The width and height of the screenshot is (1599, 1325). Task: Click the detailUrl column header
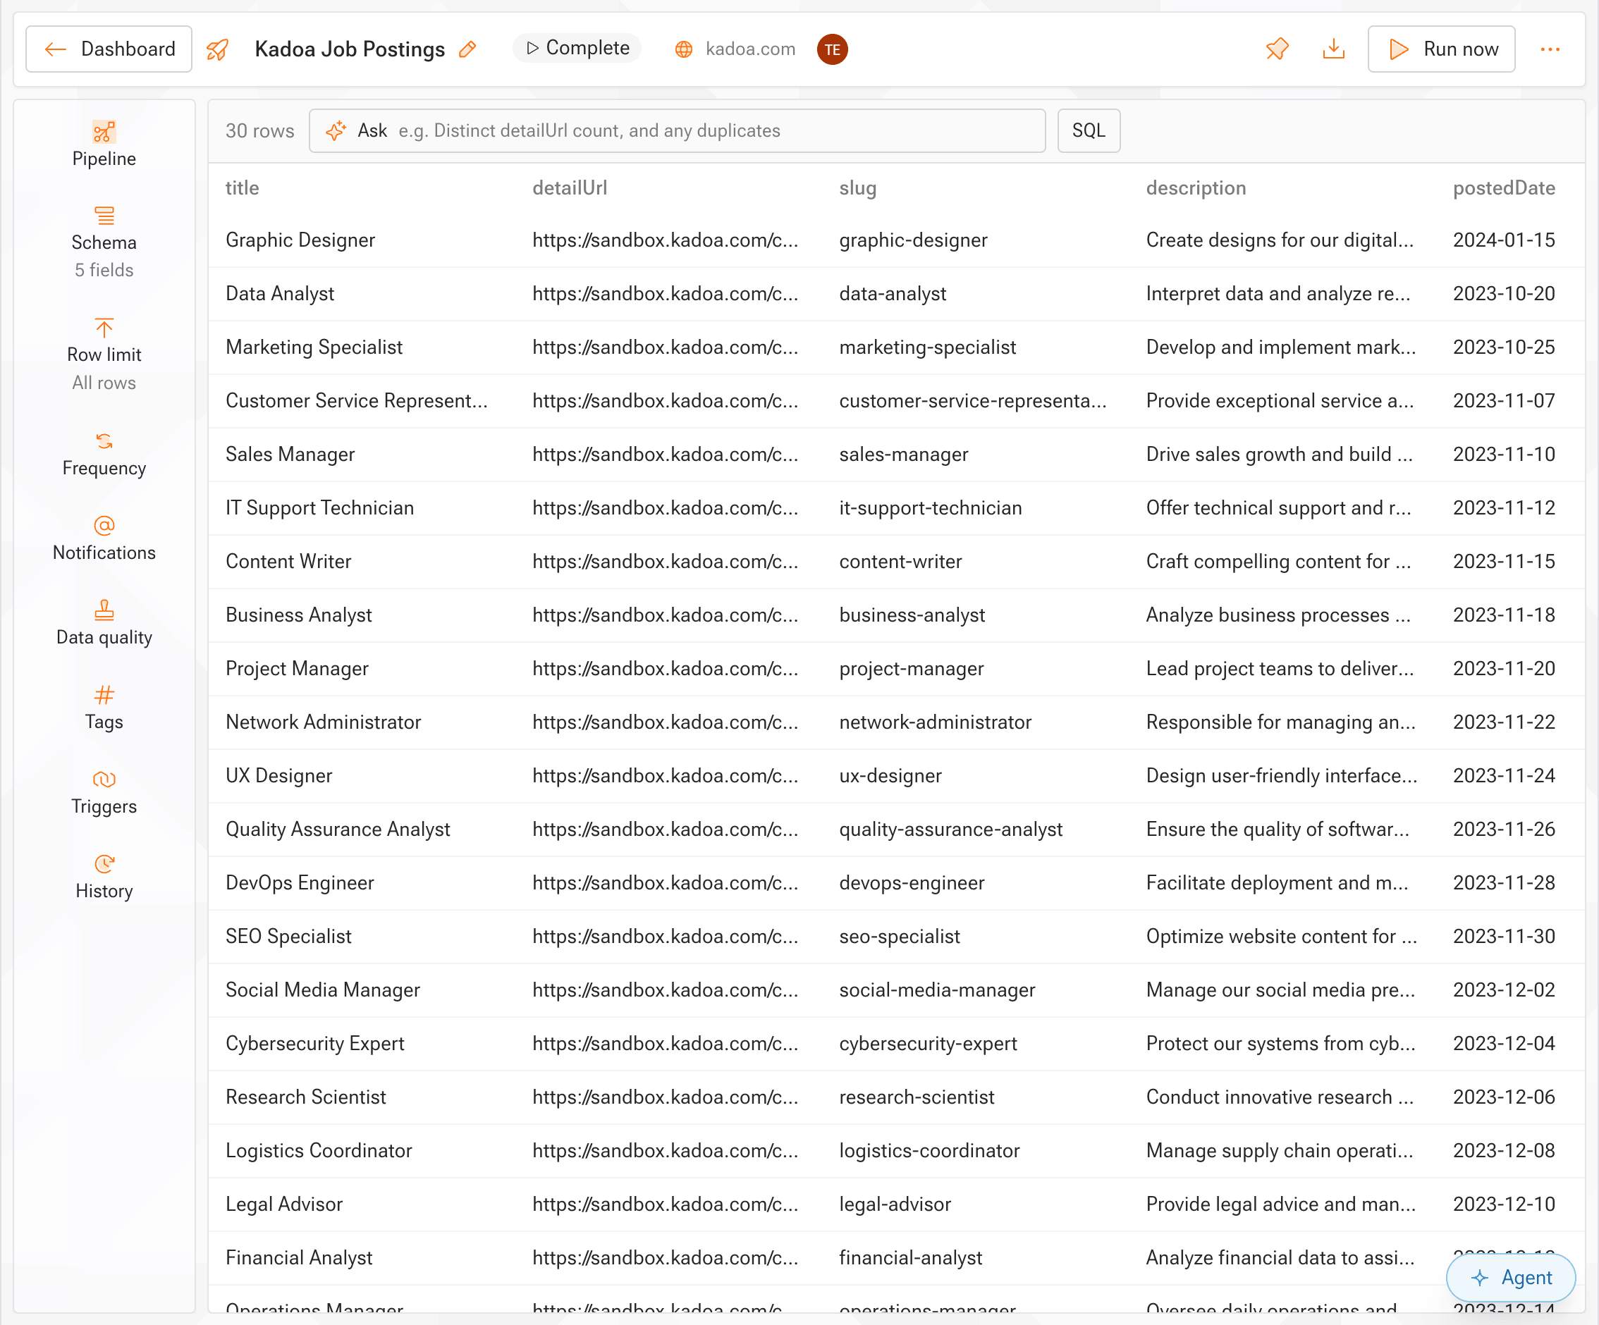(570, 188)
